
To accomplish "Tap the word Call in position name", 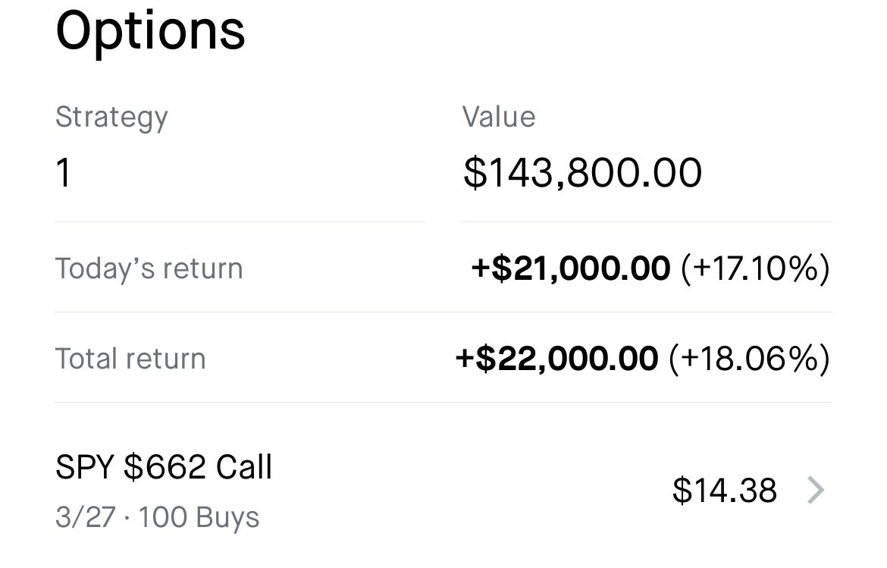I will 243,468.
